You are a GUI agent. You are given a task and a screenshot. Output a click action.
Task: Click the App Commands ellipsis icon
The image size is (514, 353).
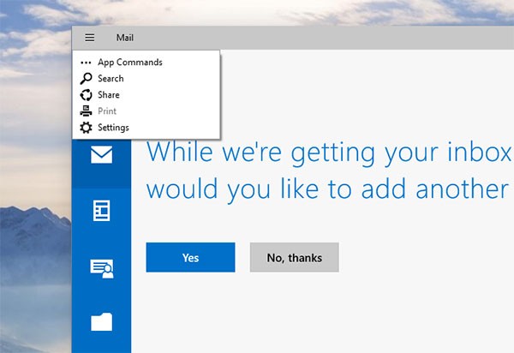tap(86, 63)
